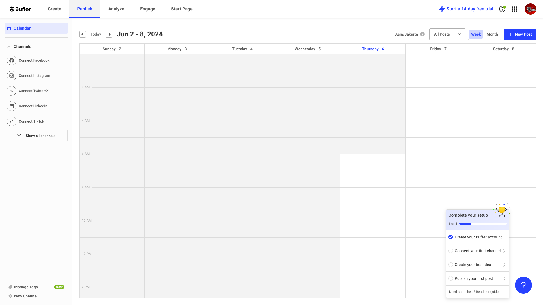The width and height of the screenshot is (543, 305).
Task: Switch calendar to Month view
Action: point(492,34)
